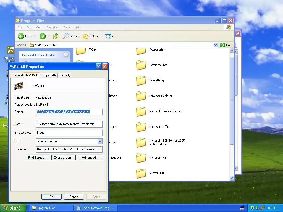Image resolution: width=283 pixels, height=212 pixels.
Task: Select the Internet Explorer folder icon
Action: pos(141,96)
